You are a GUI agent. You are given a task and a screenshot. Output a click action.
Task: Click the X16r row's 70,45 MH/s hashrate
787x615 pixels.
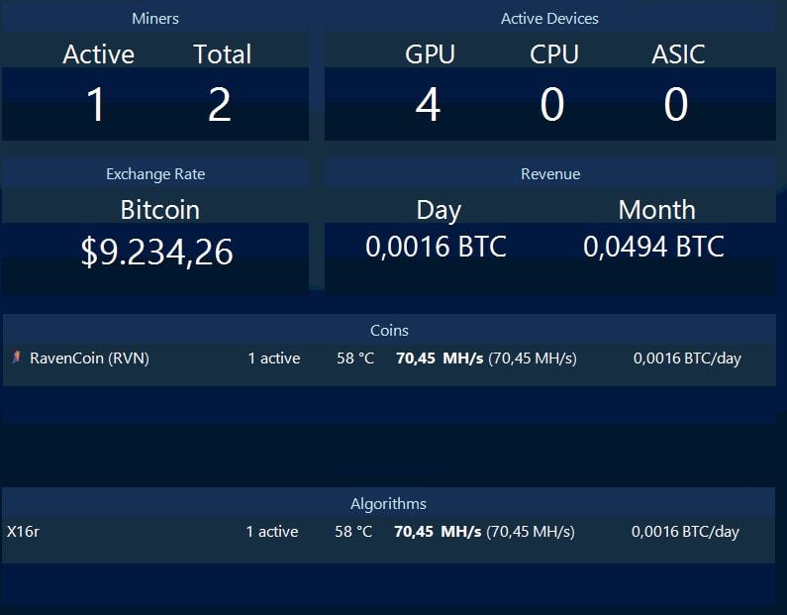[438, 532]
